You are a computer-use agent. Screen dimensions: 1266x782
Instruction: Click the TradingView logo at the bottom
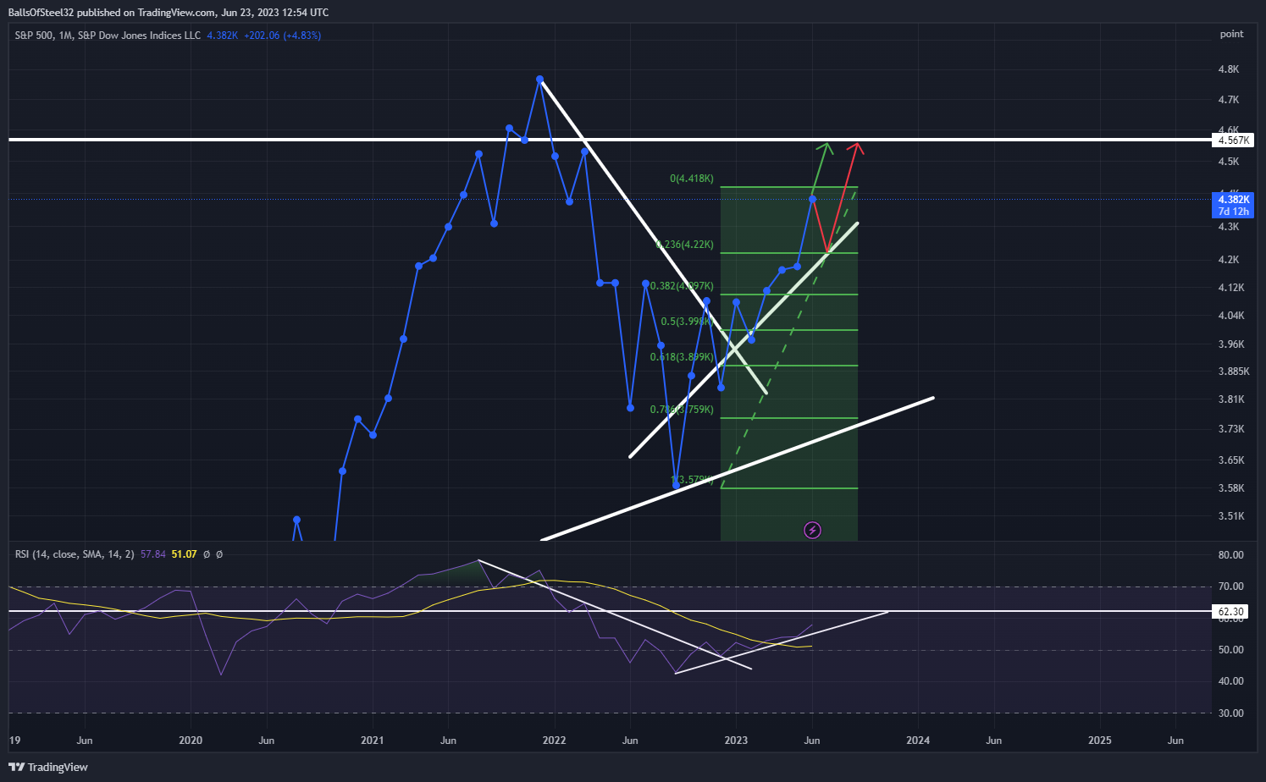[48, 767]
